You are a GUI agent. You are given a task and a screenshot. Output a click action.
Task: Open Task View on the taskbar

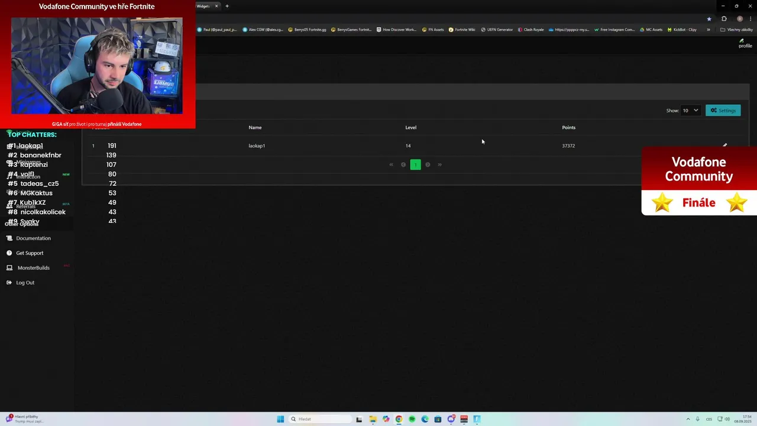(359, 419)
